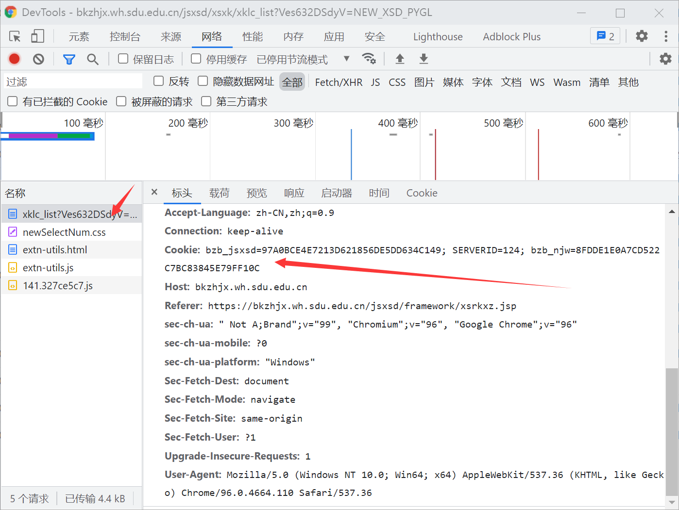Export HAR file with download arrow
This screenshot has height=510, width=679.
pos(424,59)
